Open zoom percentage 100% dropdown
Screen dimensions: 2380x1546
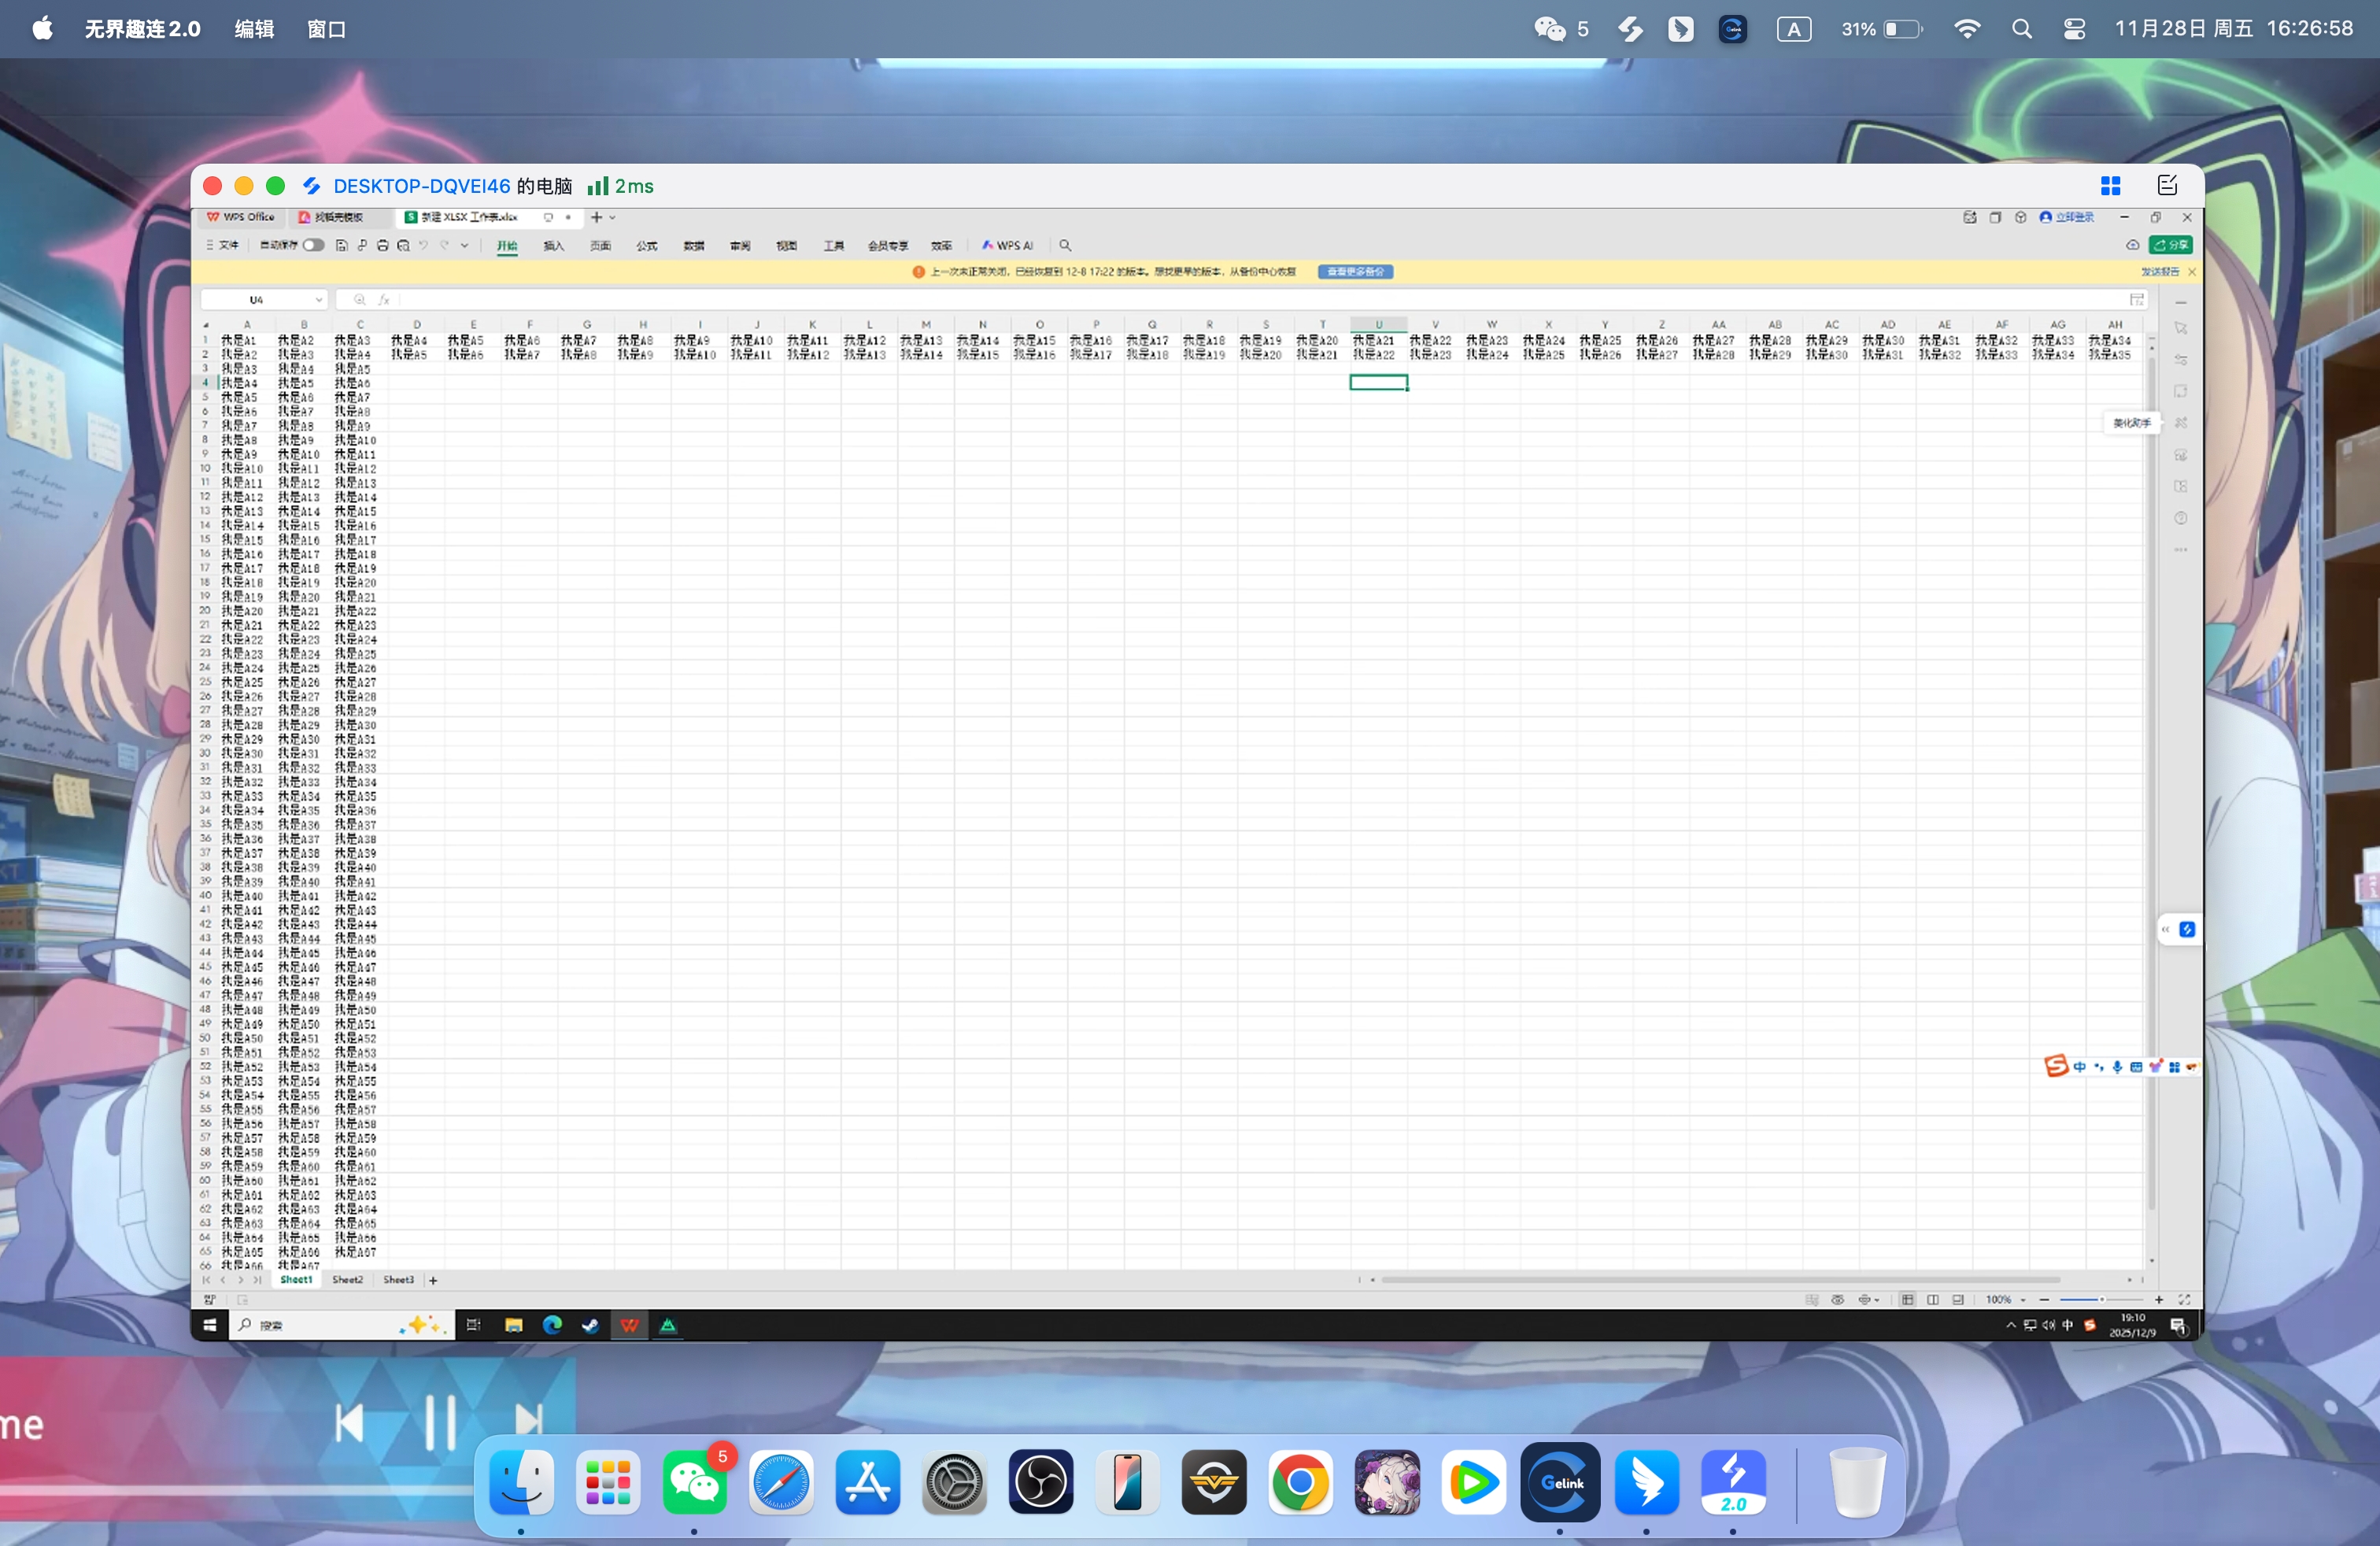coord(2023,1300)
